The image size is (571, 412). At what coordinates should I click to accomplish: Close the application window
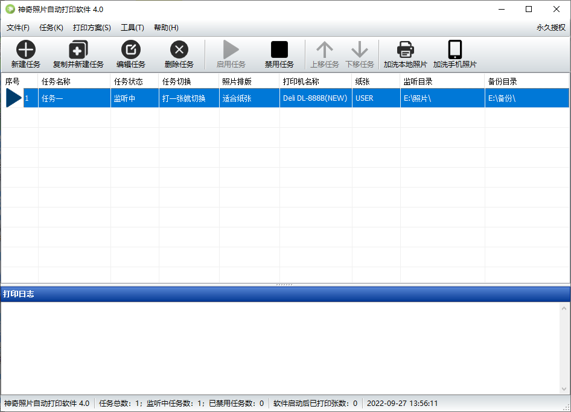coord(557,9)
